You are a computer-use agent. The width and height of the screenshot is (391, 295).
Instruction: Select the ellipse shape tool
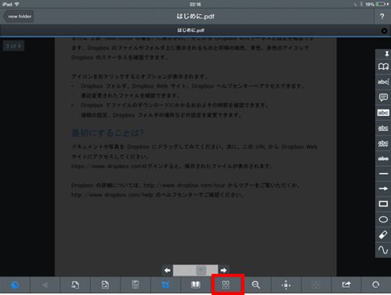pos(383,219)
